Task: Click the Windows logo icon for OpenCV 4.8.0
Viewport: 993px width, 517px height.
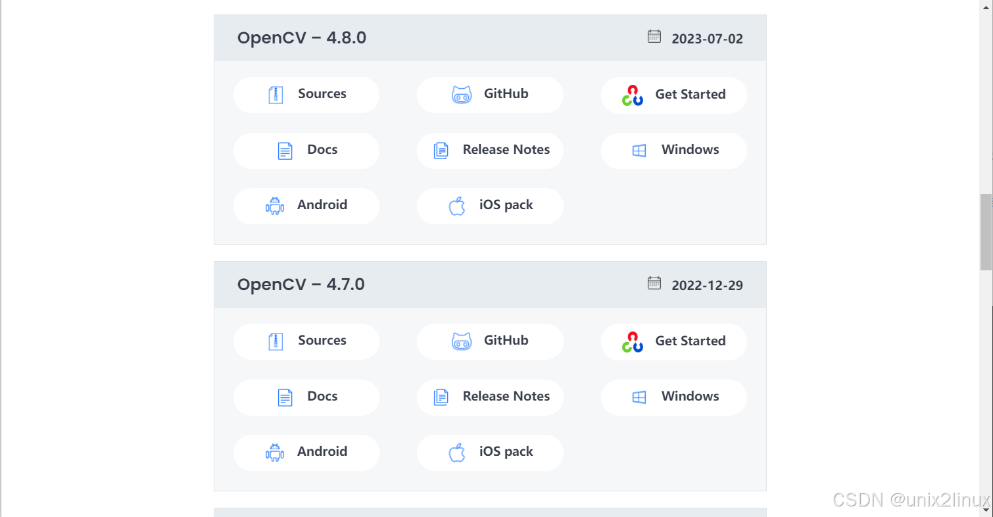Action: click(x=639, y=151)
